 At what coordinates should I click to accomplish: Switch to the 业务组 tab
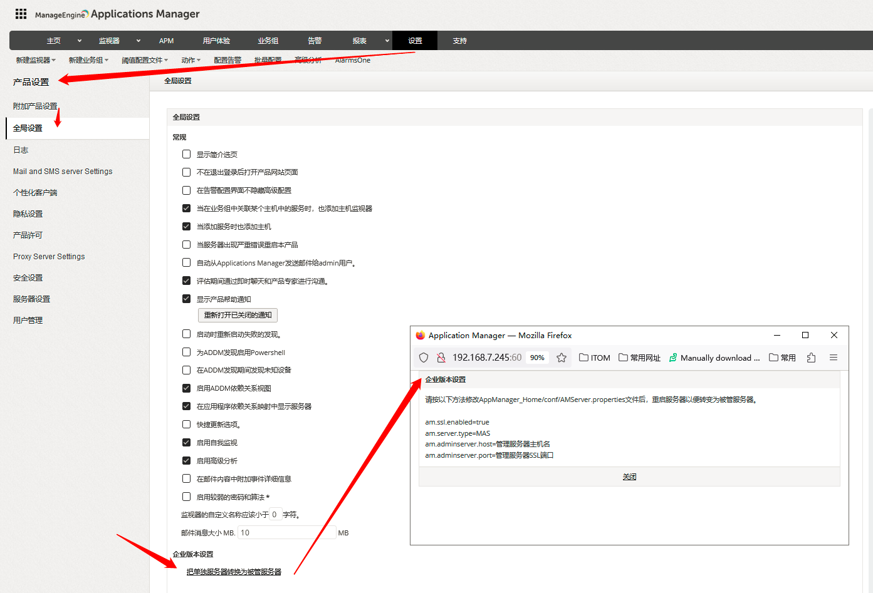(268, 41)
